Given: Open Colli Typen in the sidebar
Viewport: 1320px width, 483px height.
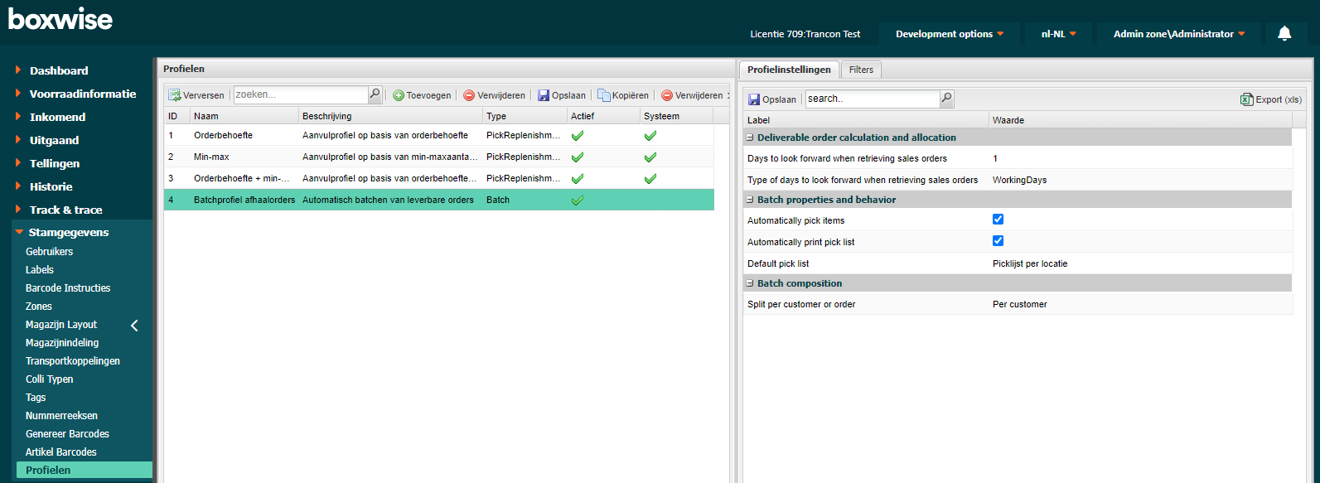Looking at the screenshot, I should pyautogui.click(x=50, y=379).
